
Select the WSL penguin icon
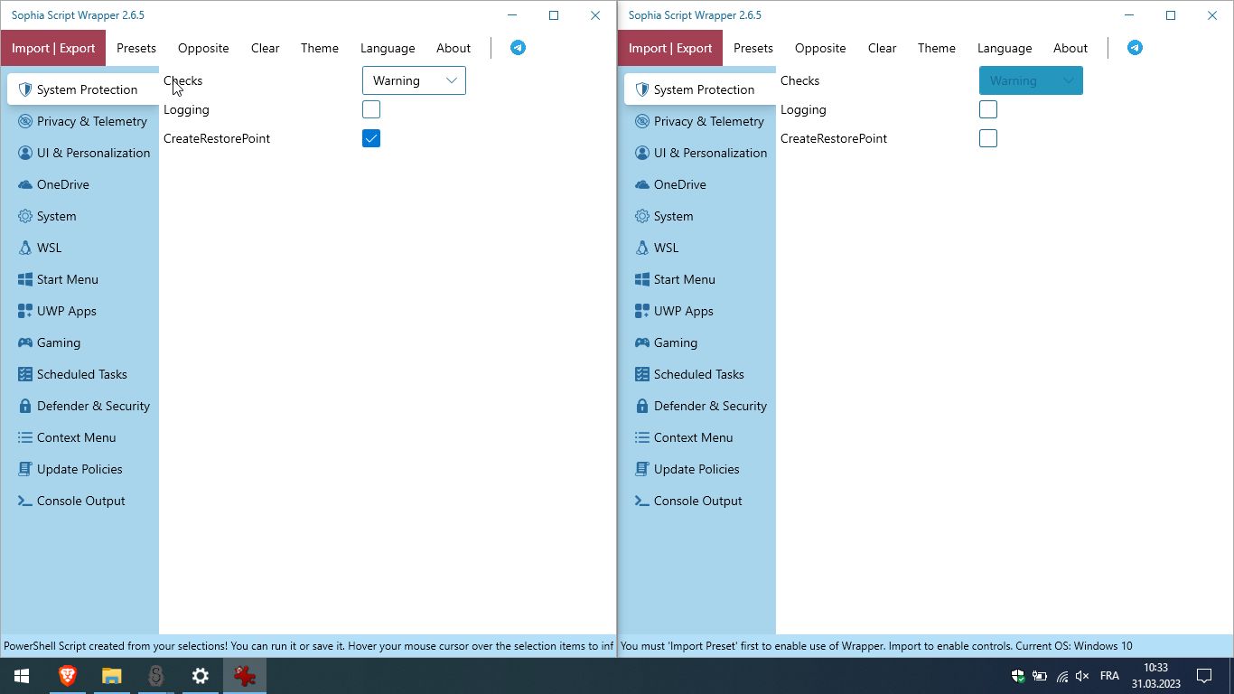23,248
